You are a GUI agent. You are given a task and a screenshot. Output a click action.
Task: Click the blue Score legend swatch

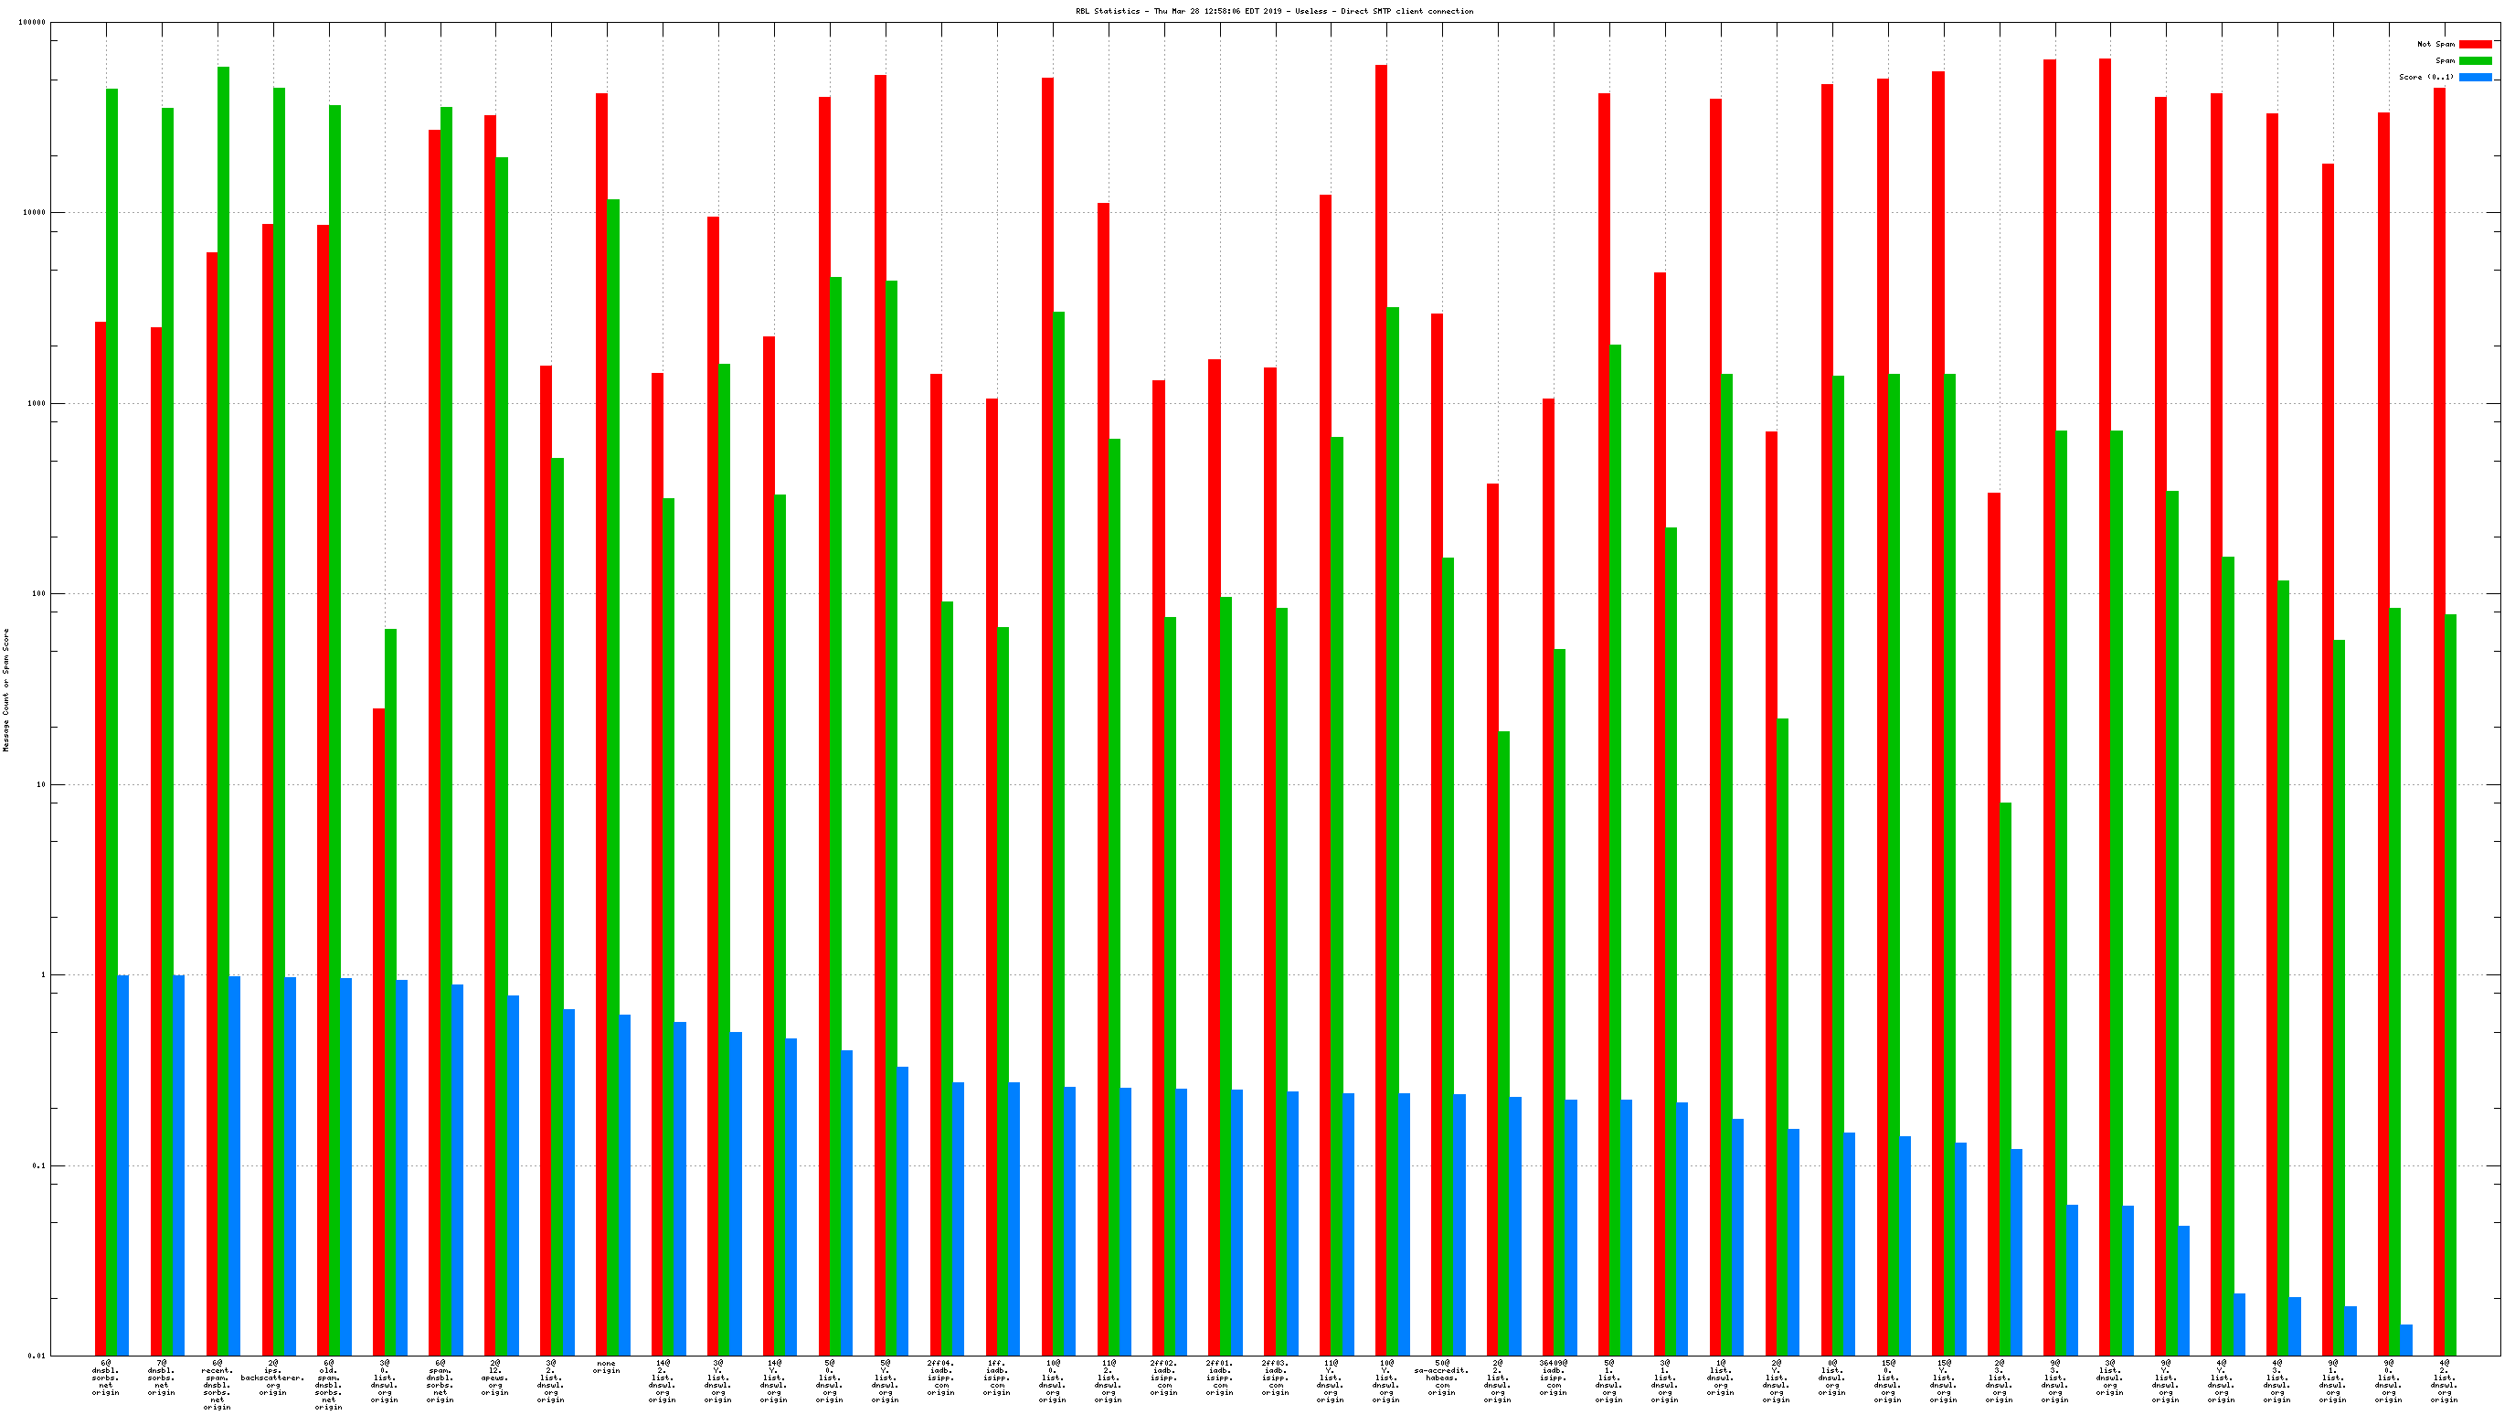[2475, 77]
